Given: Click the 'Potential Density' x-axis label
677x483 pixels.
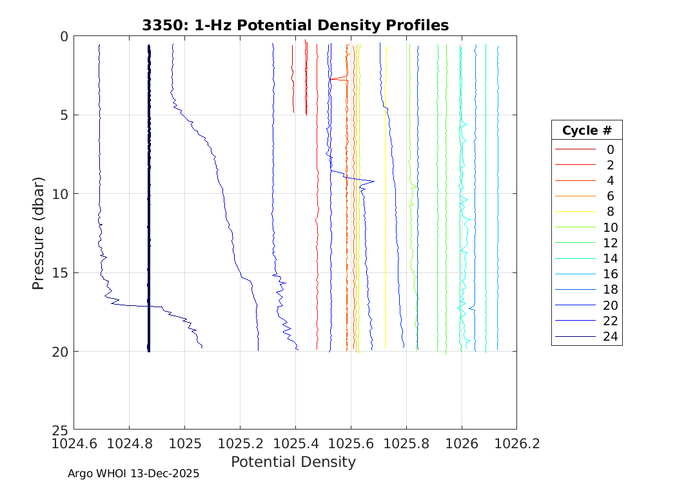Looking at the screenshot, I should pyautogui.click(x=293, y=462).
